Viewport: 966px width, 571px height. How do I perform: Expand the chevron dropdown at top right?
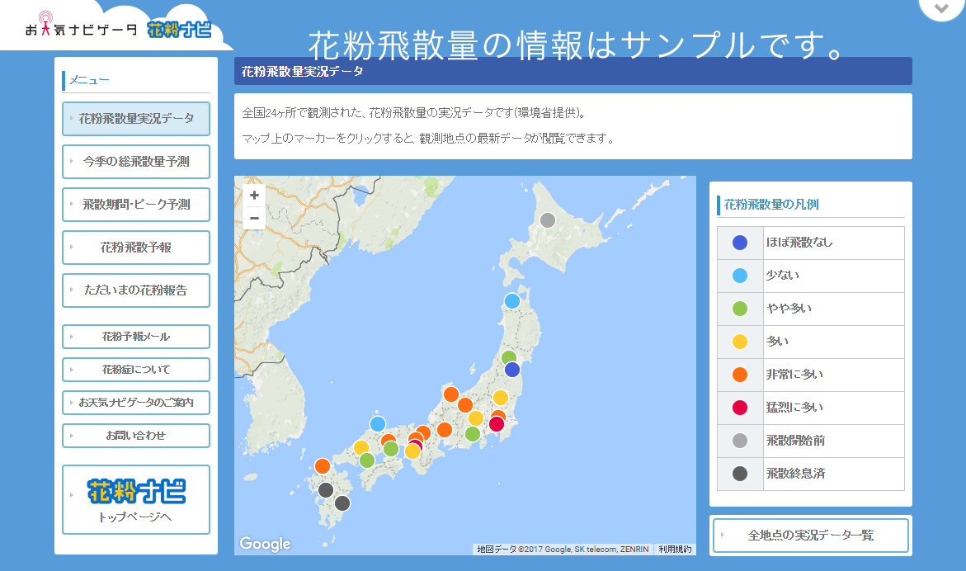click(941, 8)
